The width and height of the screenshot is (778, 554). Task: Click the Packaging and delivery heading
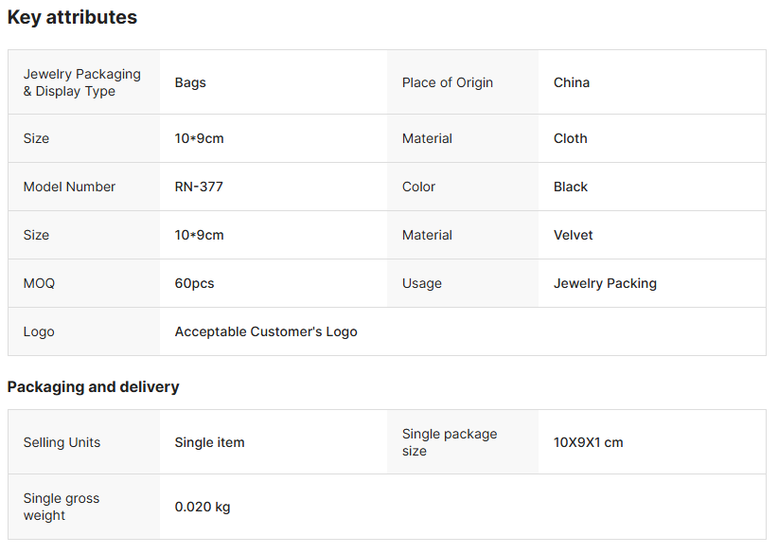coord(93,386)
